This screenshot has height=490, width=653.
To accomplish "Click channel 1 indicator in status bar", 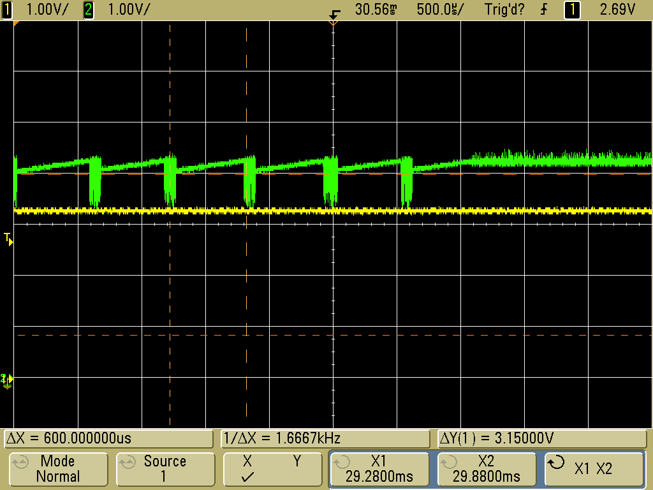I will pos(7,9).
